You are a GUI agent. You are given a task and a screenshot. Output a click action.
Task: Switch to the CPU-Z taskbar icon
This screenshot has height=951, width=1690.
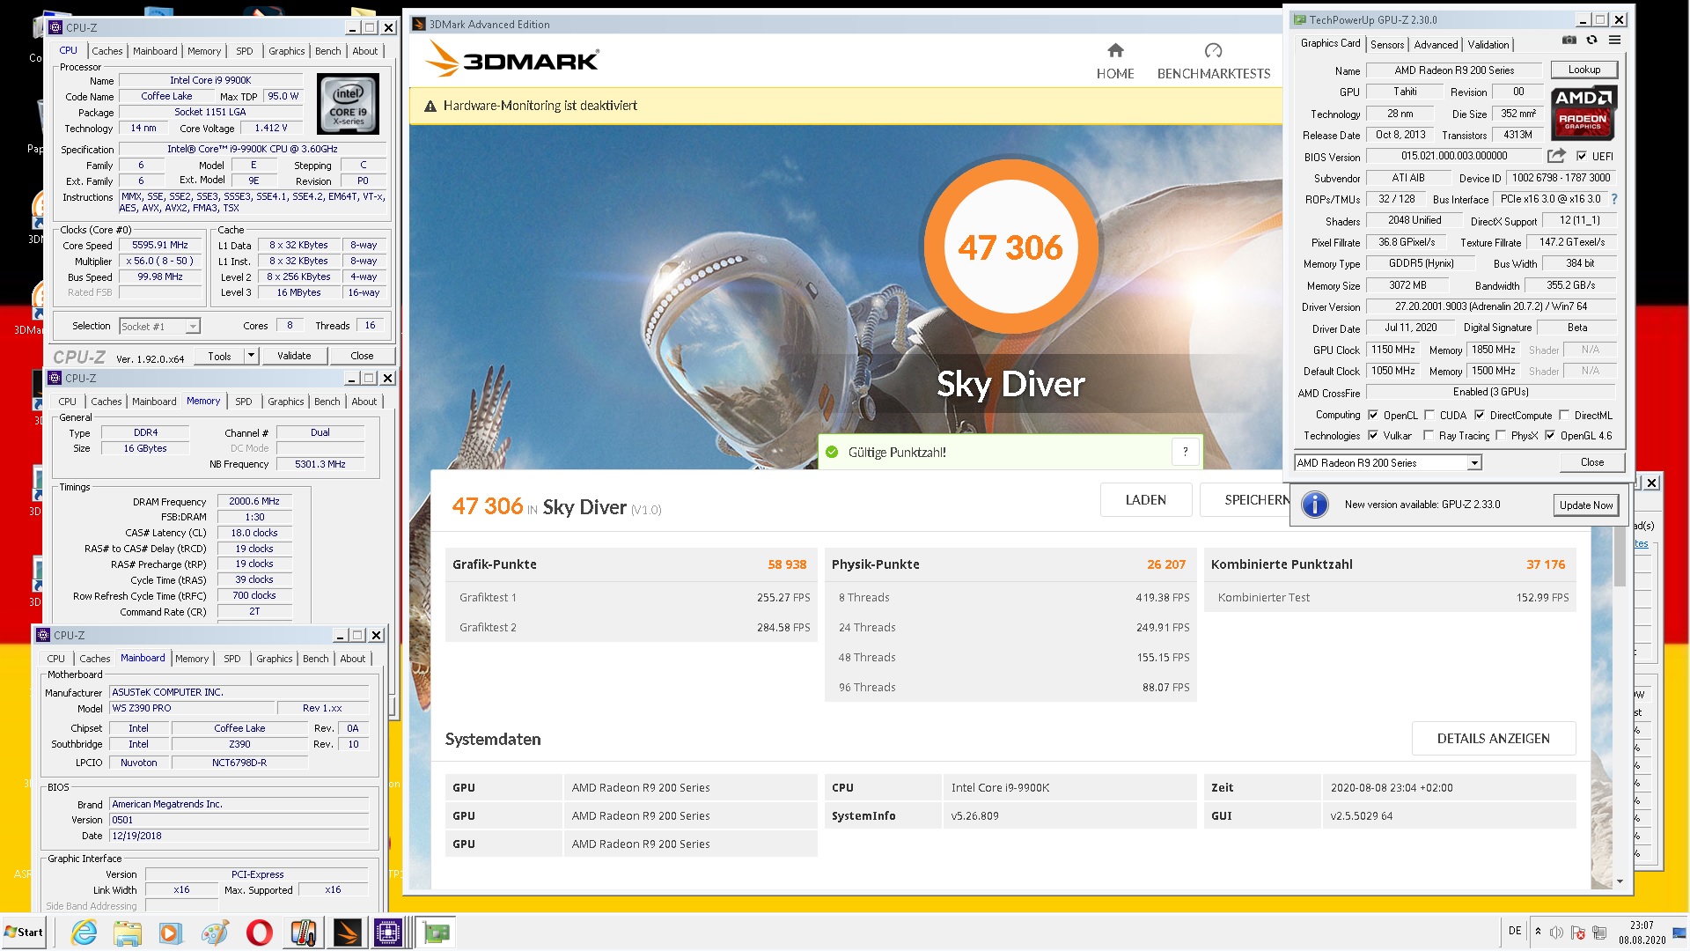pyautogui.click(x=388, y=933)
